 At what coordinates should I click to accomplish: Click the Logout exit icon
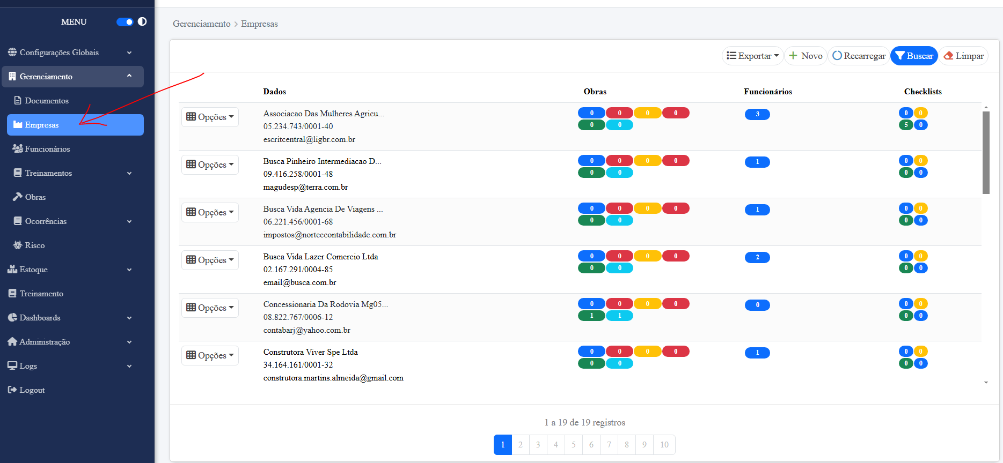(12, 390)
